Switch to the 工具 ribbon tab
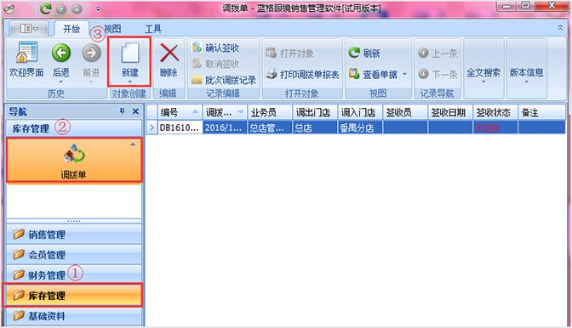The height and width of the screenshot is (328, 572). click(x=153, y=29)
